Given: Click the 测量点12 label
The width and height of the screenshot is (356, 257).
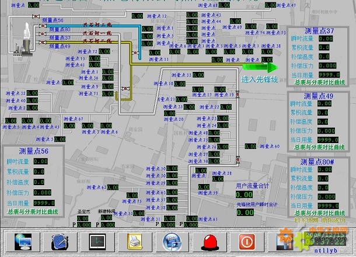Looking at the screenshot, I should coord(156,16).
